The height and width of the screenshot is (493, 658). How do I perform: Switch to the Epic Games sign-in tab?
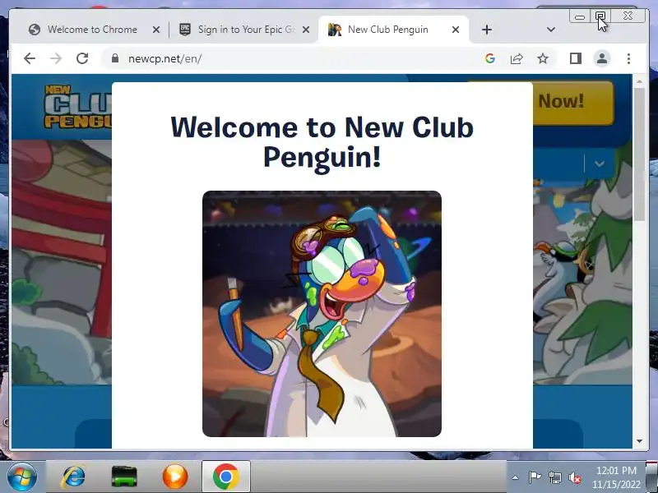(245, 30)
